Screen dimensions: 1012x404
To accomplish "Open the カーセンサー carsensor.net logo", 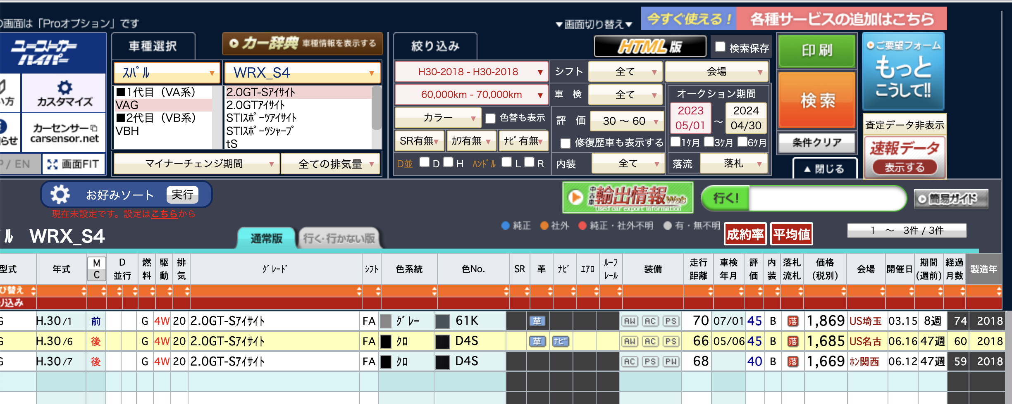I will coord(64,133).
